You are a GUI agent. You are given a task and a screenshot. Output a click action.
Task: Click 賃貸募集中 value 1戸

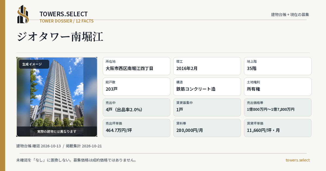click(180, 110)
